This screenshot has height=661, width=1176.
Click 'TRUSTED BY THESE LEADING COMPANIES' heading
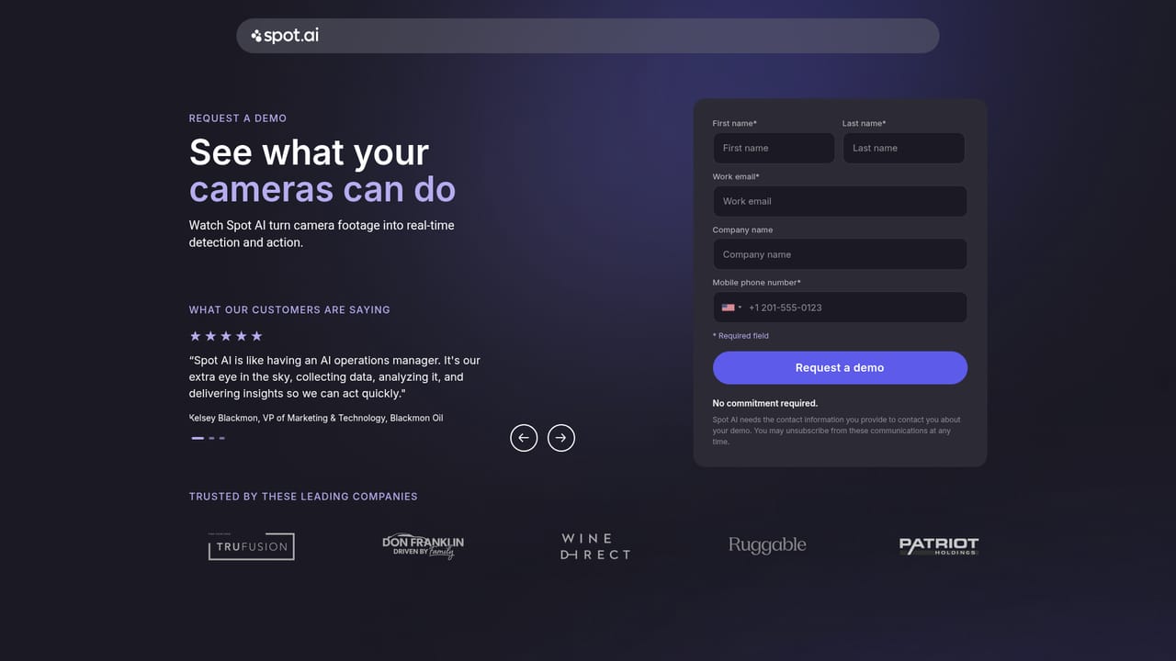pos(303,497)
